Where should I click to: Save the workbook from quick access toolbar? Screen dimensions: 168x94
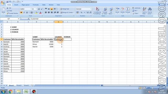7,2
